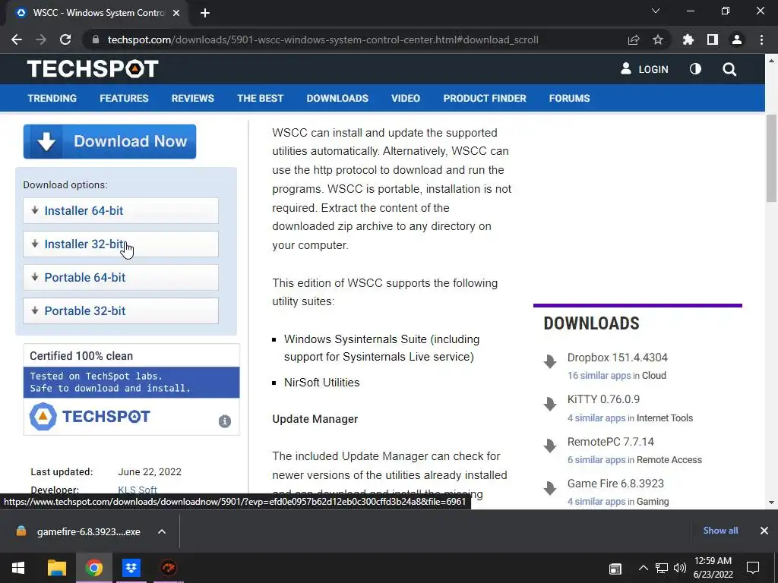Click the download arrow beside Dropbox

[x=550, y=361]
